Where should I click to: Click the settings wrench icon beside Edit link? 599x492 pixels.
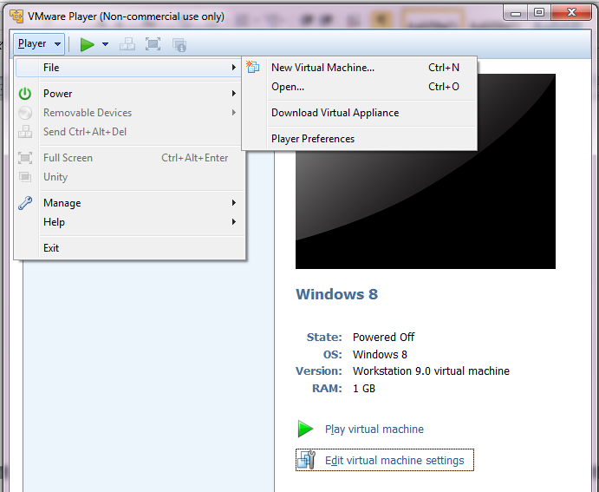tap(306, 460)
